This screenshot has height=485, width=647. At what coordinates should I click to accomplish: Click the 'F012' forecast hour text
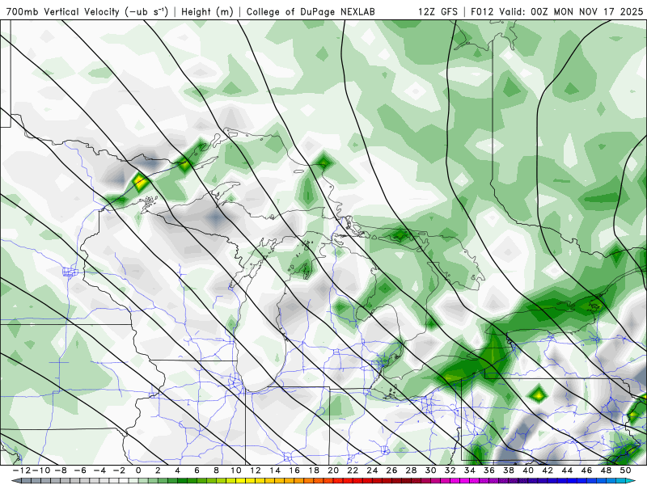[482, 11]
